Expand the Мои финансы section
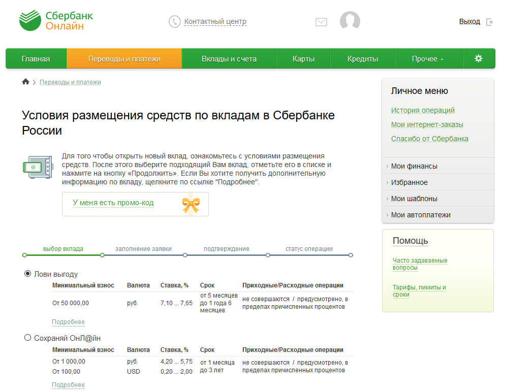The image size is (505, 390). (x=438, y=166)
